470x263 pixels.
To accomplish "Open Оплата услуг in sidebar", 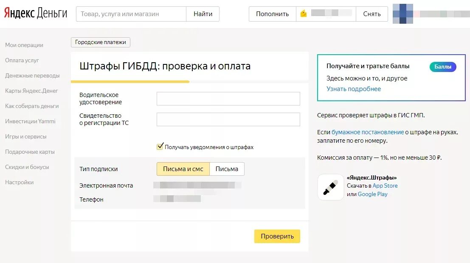I will [x=22, y=61].
